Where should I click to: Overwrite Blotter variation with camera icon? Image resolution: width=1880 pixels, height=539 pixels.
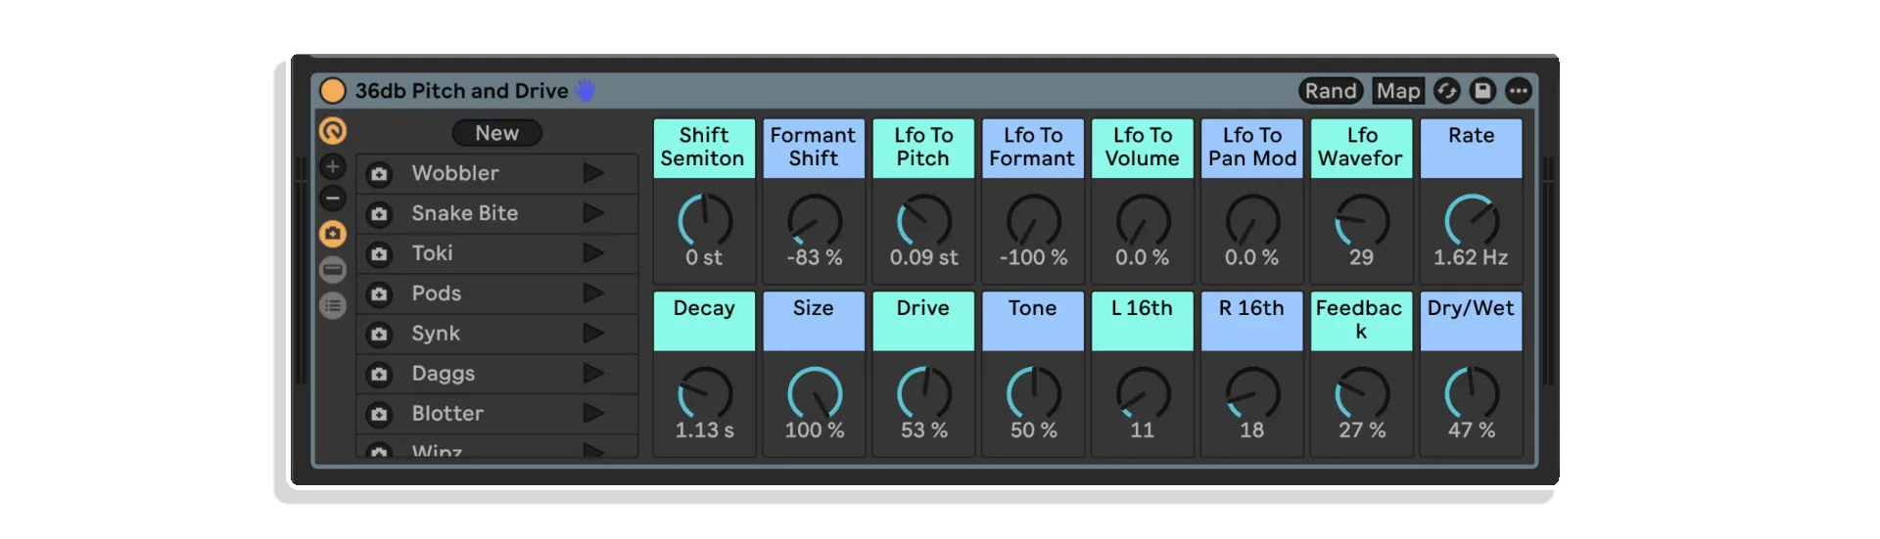pos(379,415)
